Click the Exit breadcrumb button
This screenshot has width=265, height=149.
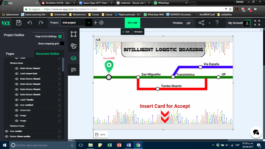click(126, 32)
